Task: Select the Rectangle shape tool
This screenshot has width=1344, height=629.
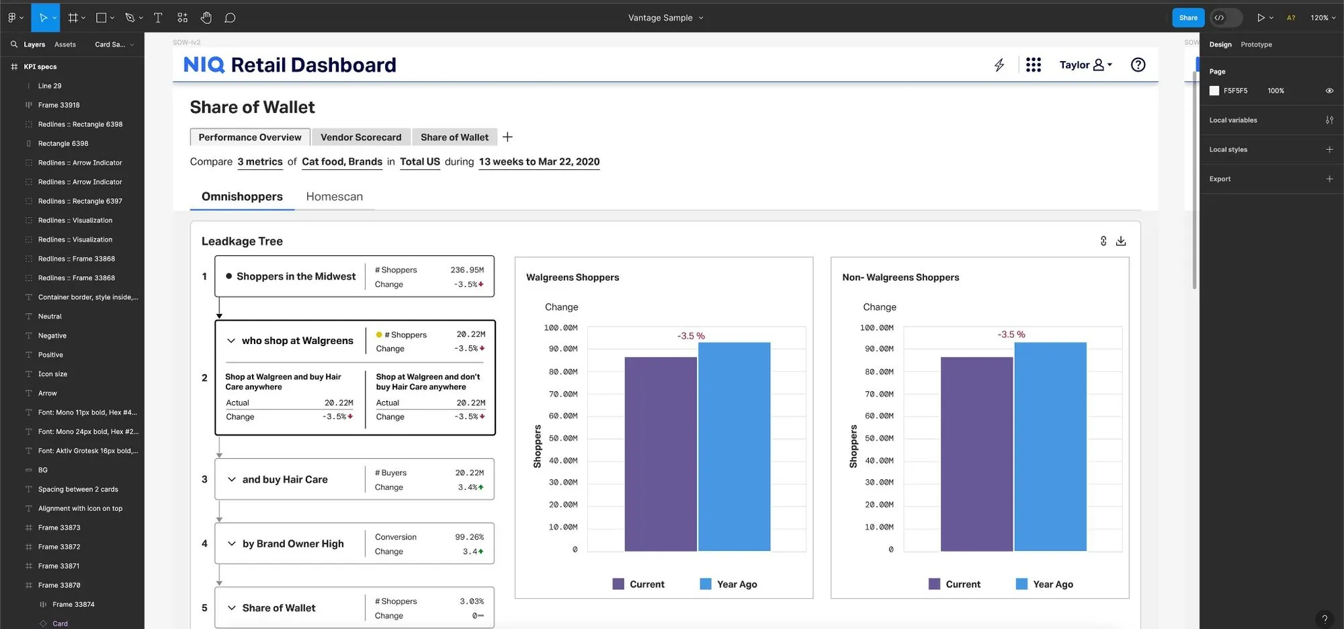Action: coord(101,17)
